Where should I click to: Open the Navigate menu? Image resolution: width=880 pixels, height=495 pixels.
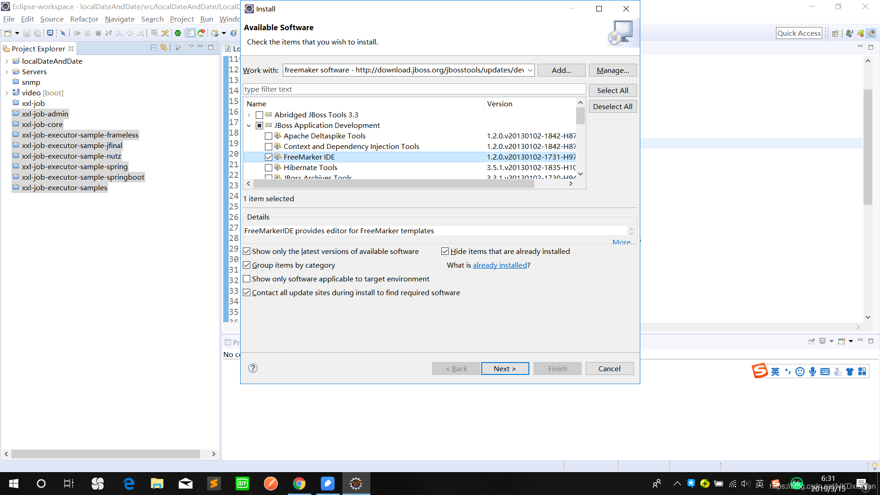click(120, 19)
